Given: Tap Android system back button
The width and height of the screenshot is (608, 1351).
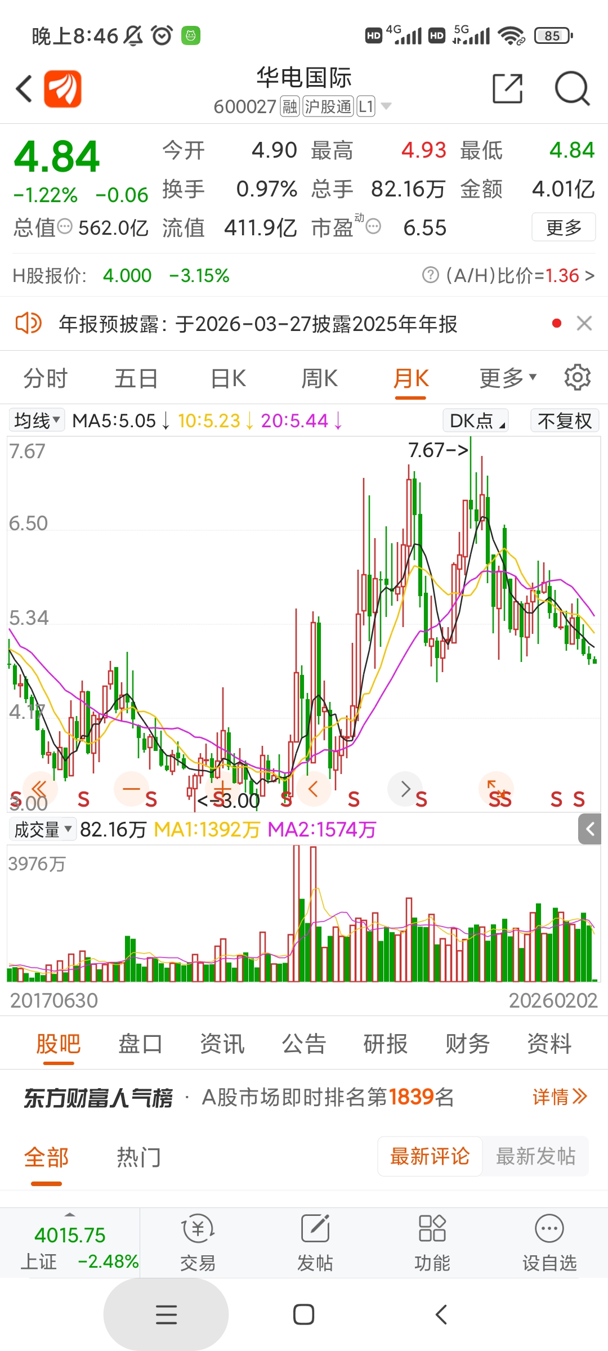Looking at the screenshot, I should click(441, 1314).
